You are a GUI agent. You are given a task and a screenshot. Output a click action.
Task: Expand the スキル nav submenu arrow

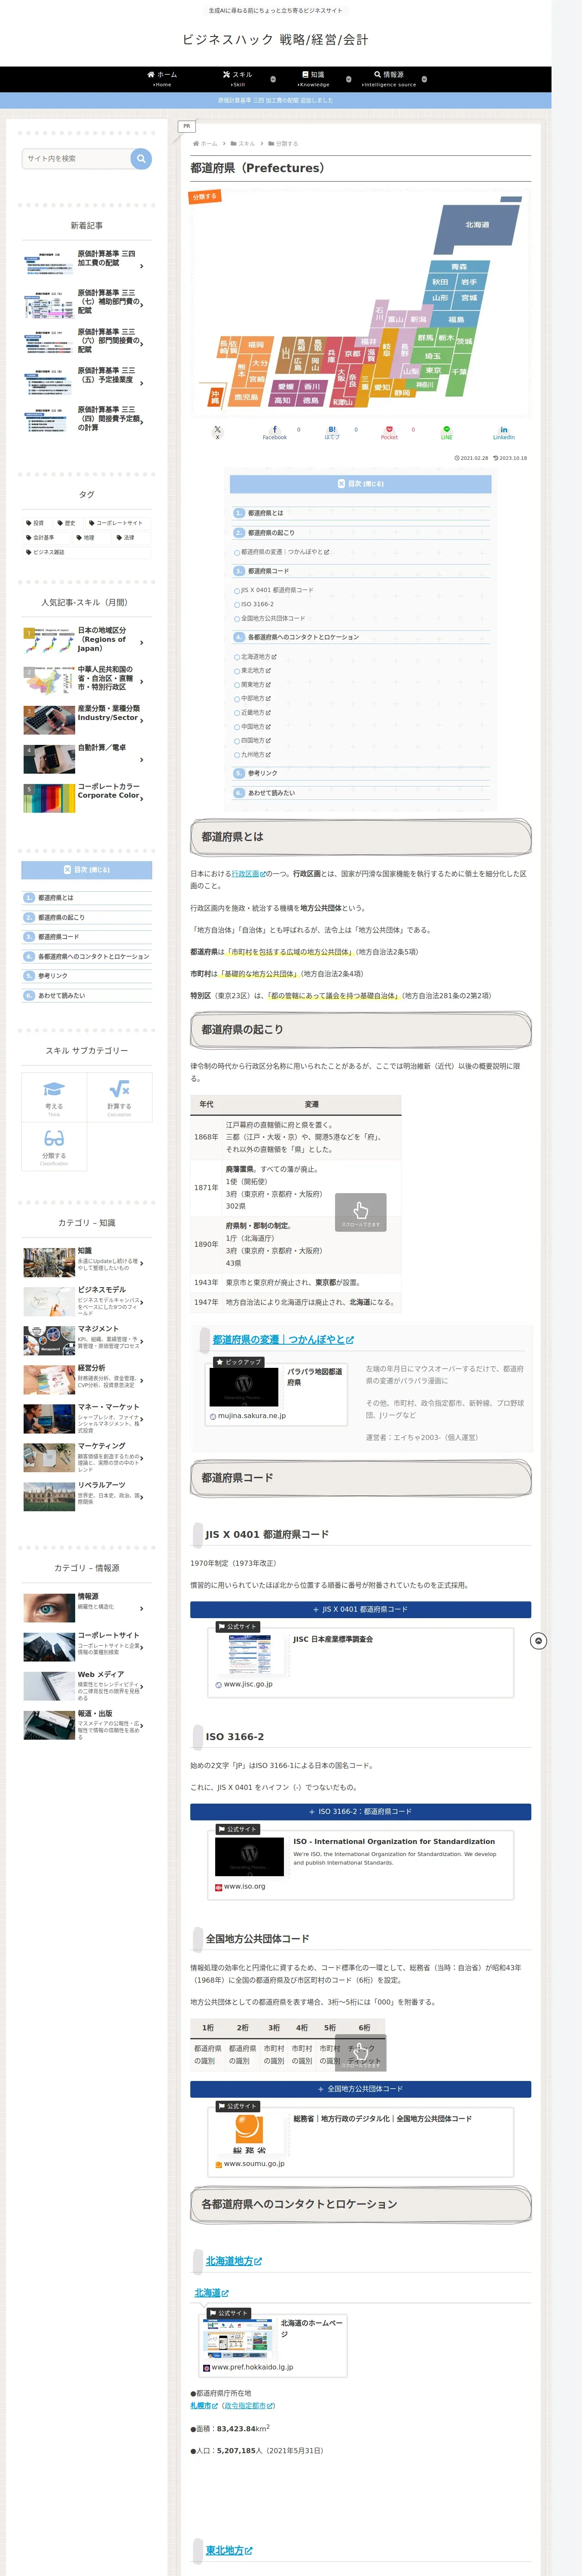274,79
